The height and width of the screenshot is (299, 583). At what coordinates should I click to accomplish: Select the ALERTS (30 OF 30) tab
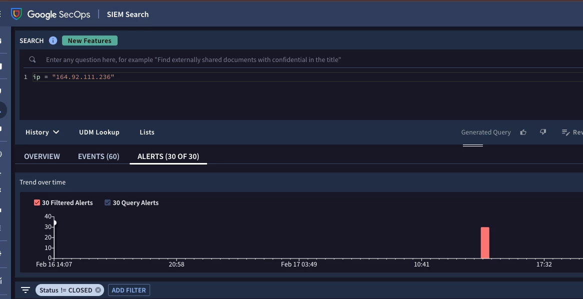point(168,156)
